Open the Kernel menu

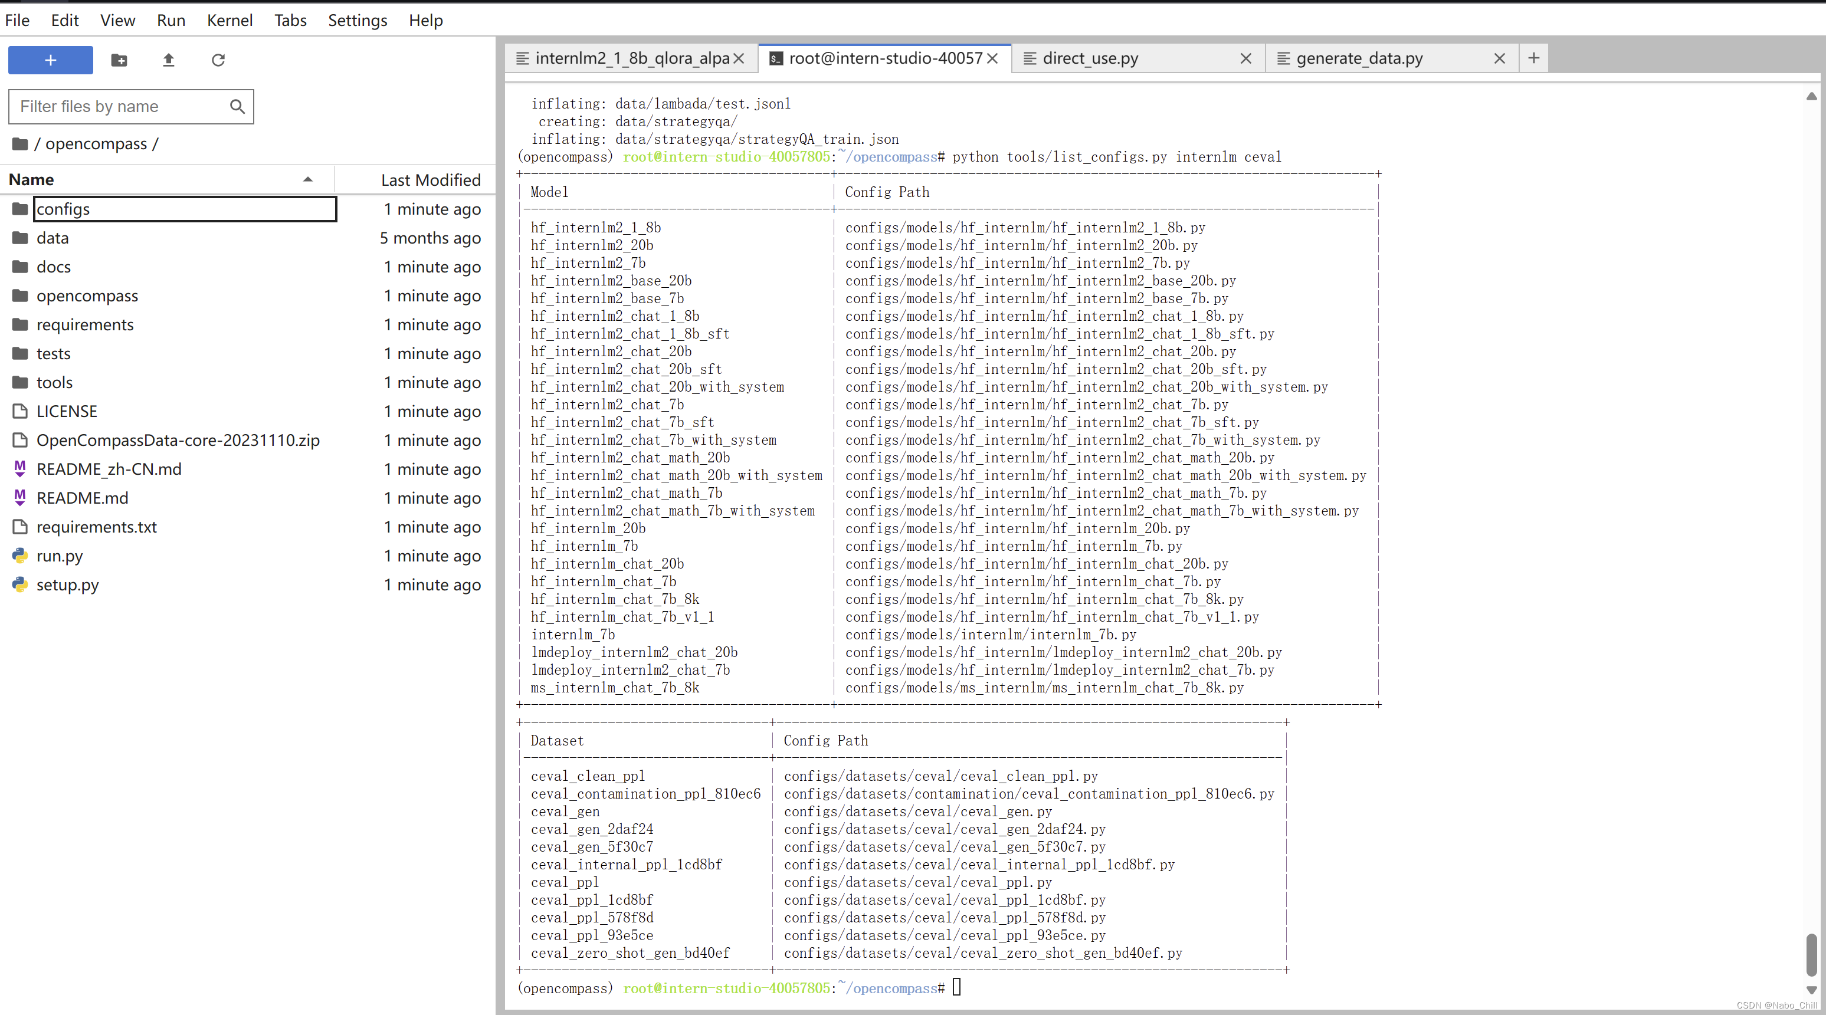pos(230,20)
